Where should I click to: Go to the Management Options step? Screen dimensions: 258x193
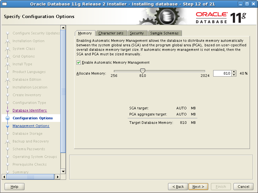(31, 126)
